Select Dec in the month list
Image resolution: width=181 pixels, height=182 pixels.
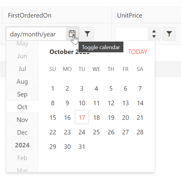22,133
